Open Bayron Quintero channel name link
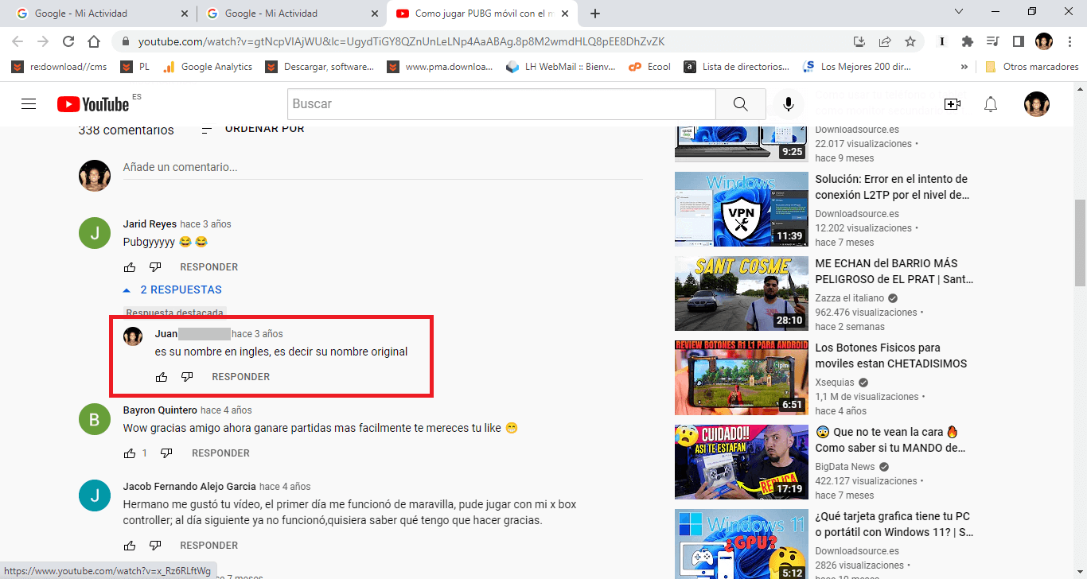Image resolution: width=1087 pixels, height=579 pixels. pos(160,410)
